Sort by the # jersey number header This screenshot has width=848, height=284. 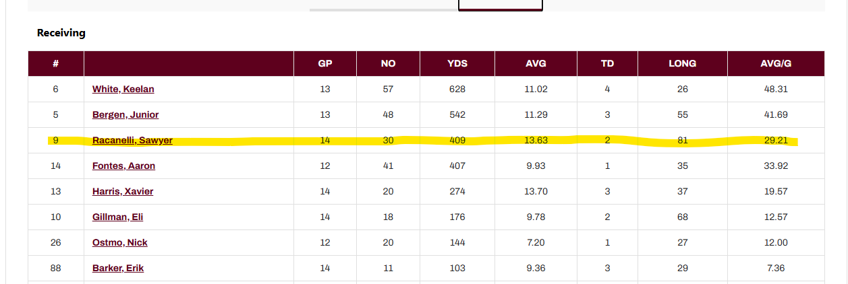coord(56,64)
